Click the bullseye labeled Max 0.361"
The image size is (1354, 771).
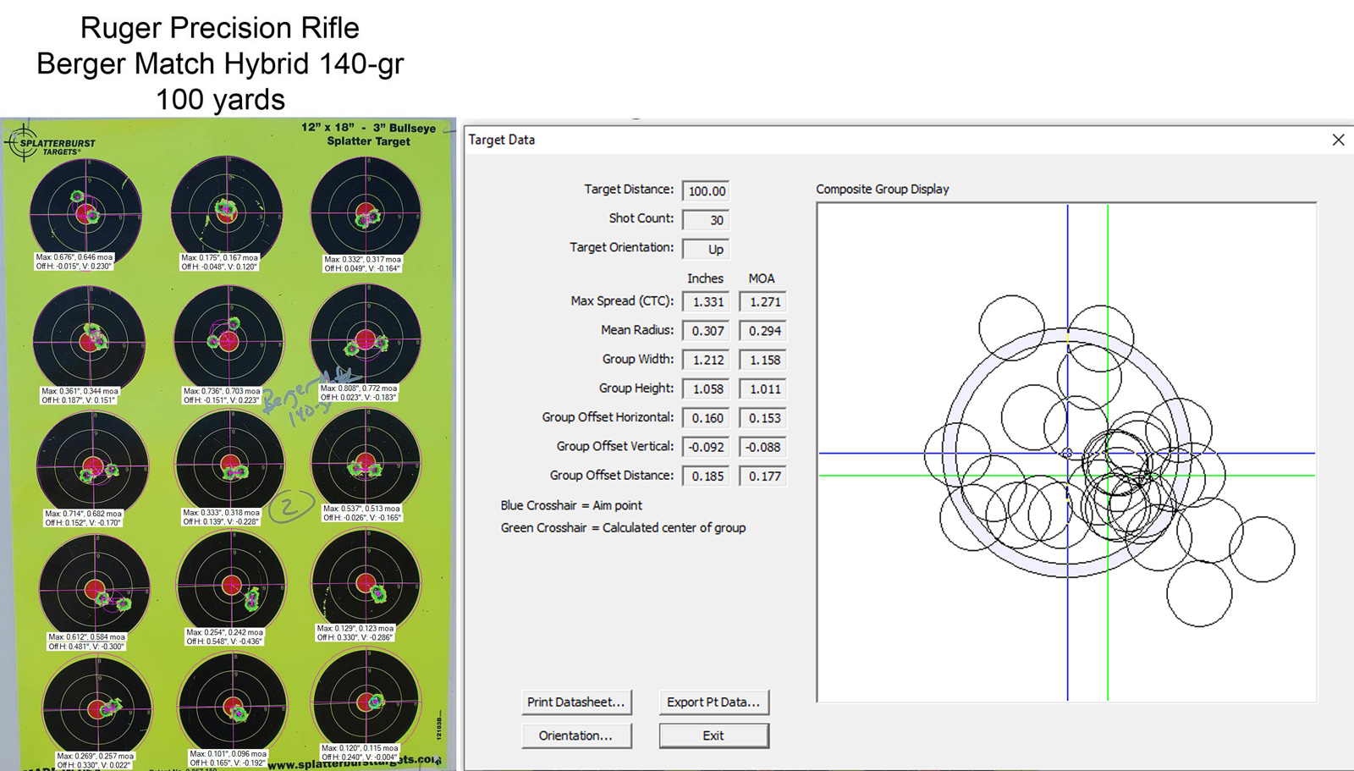pos(89,341)
